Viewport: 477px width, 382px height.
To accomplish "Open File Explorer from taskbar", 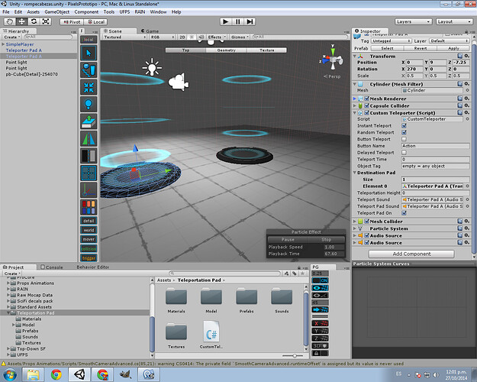I will tap(33, 374).
